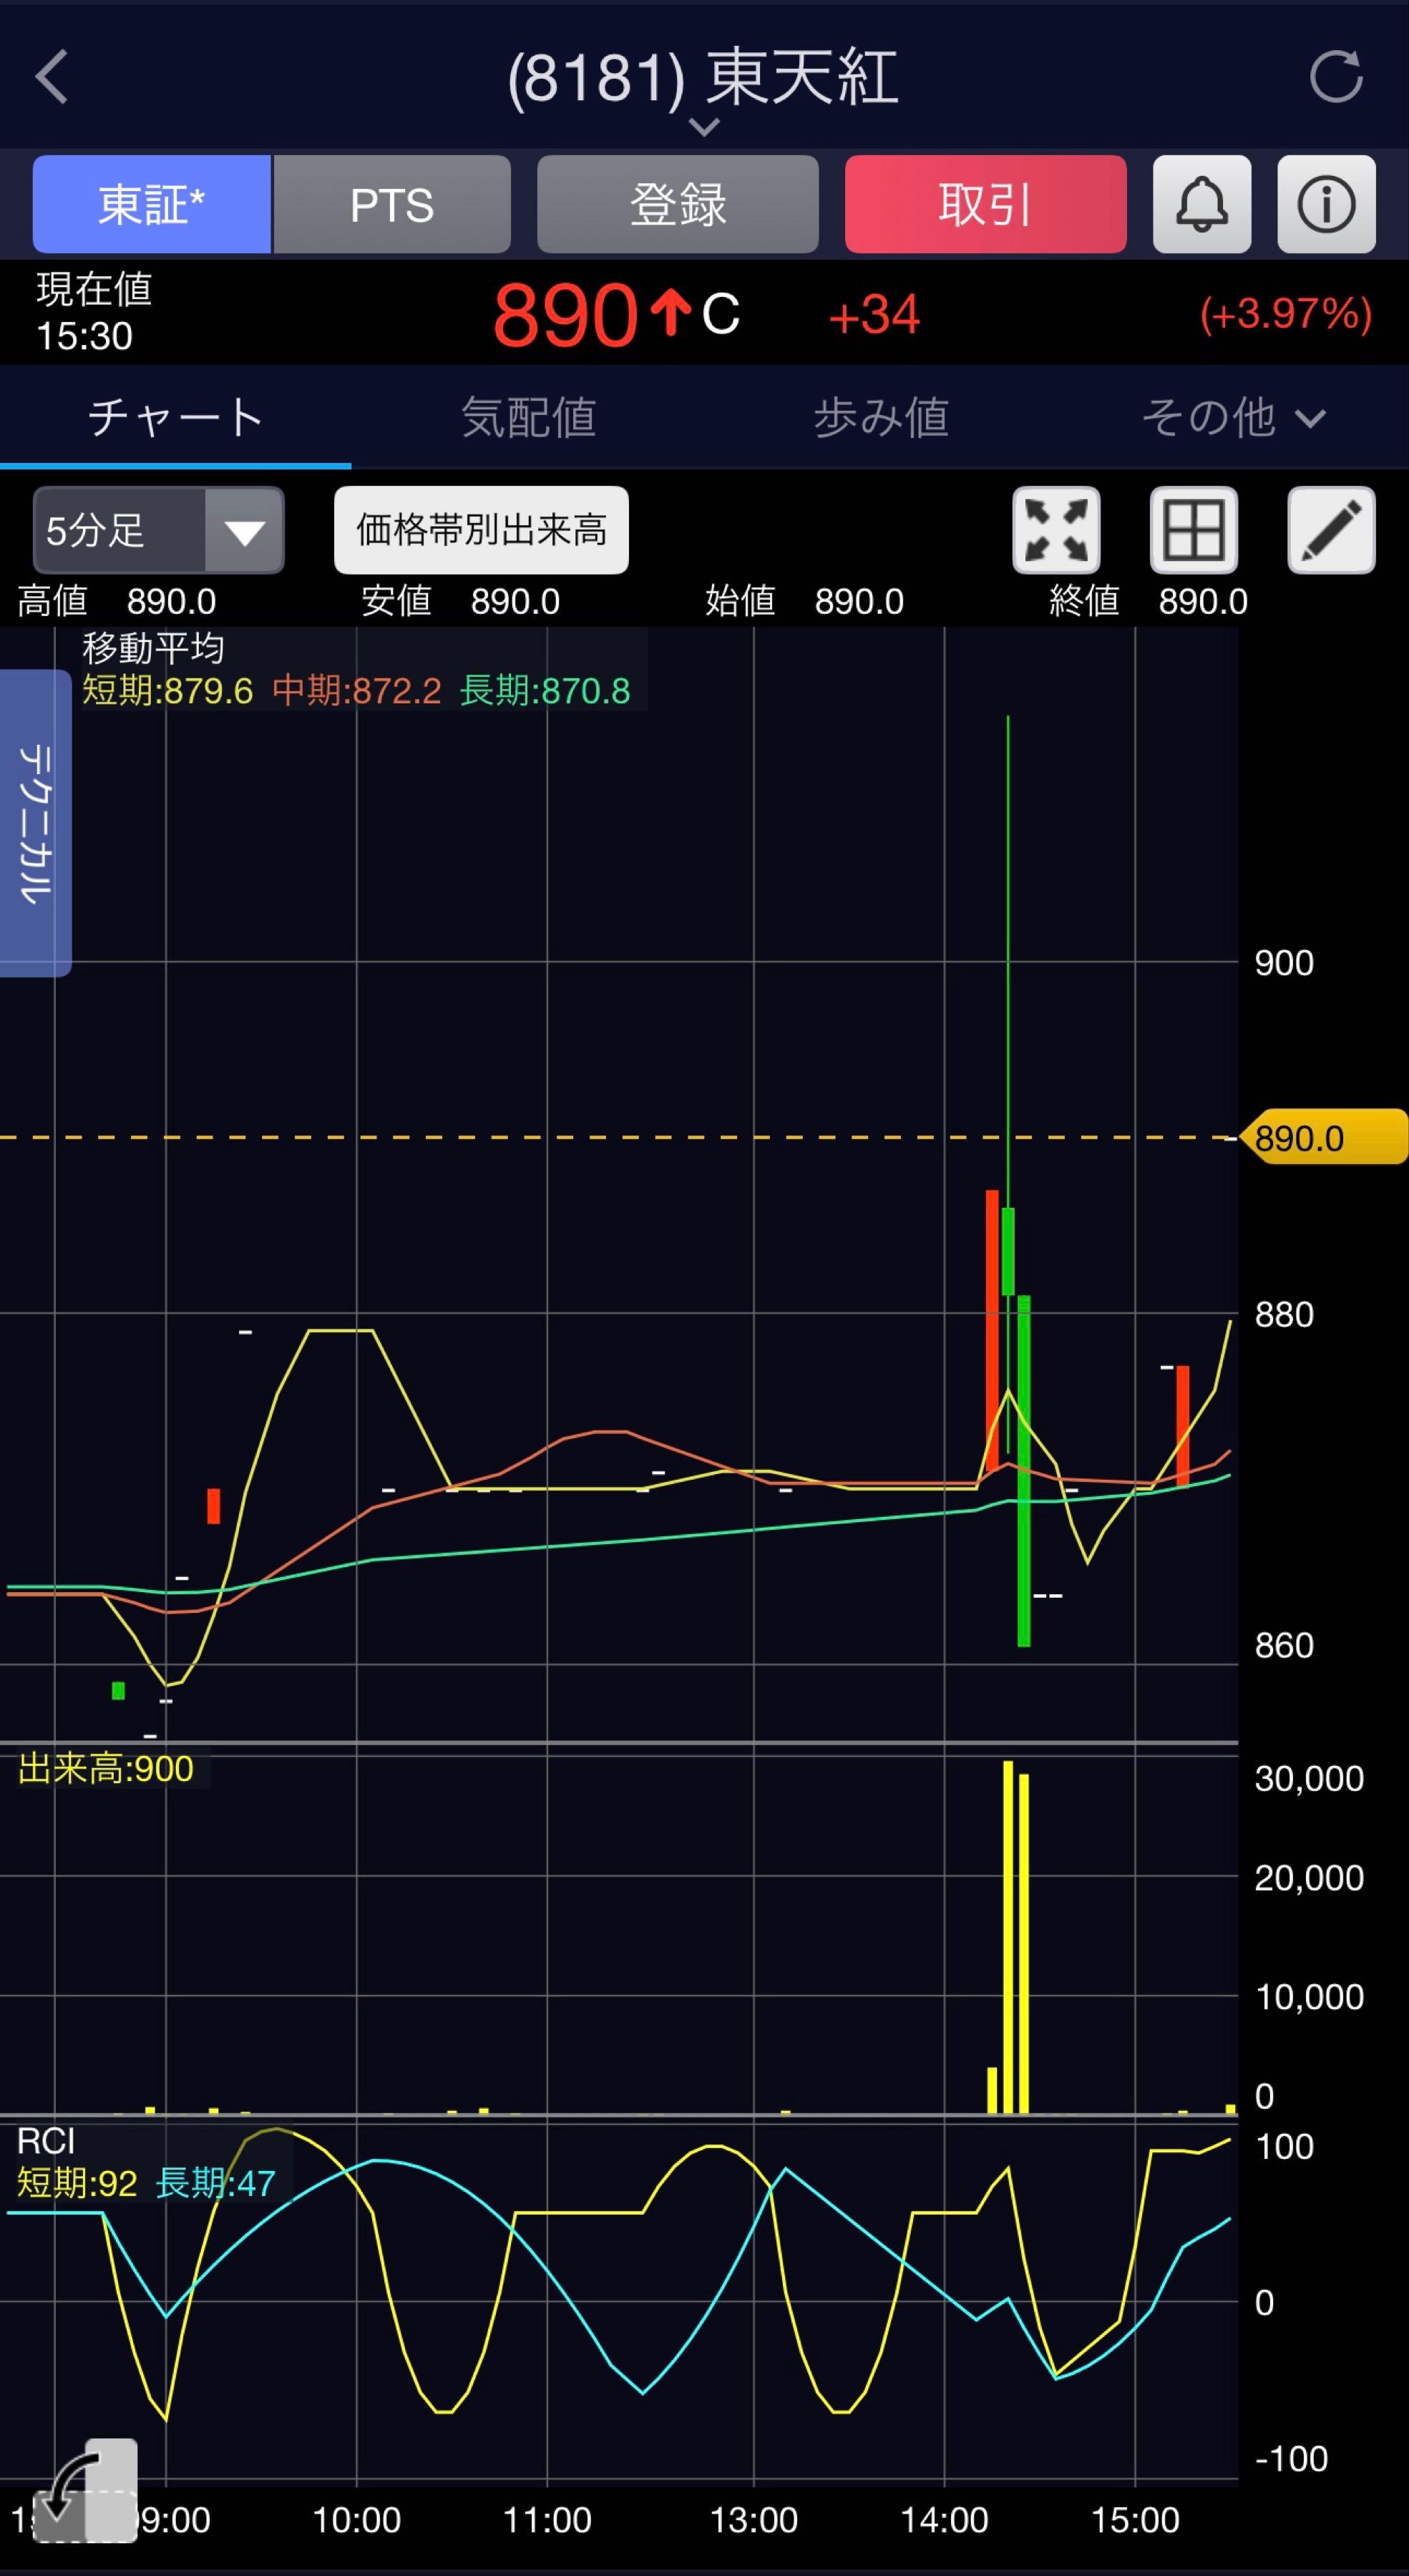Switch to the 気配値 tab
Image resolution: width=1409 pixels, height=2576 pixels.
pos(528,417)
